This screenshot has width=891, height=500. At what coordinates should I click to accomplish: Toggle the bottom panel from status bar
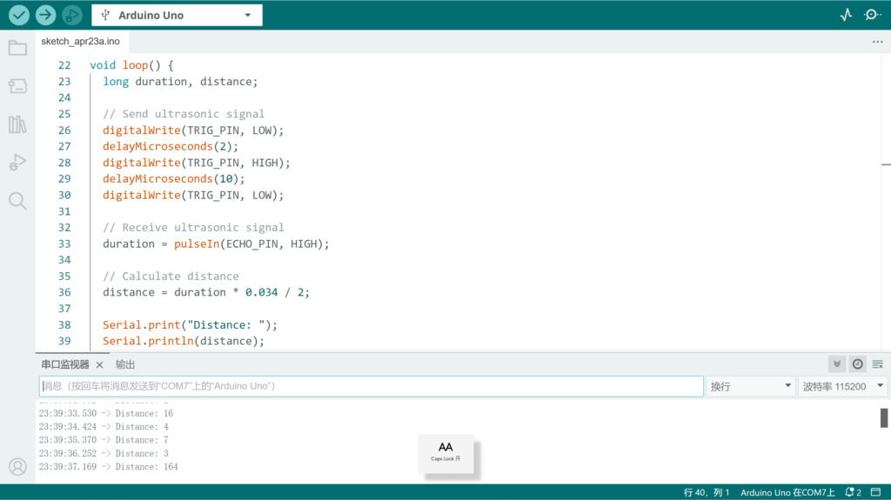[876, 492]
